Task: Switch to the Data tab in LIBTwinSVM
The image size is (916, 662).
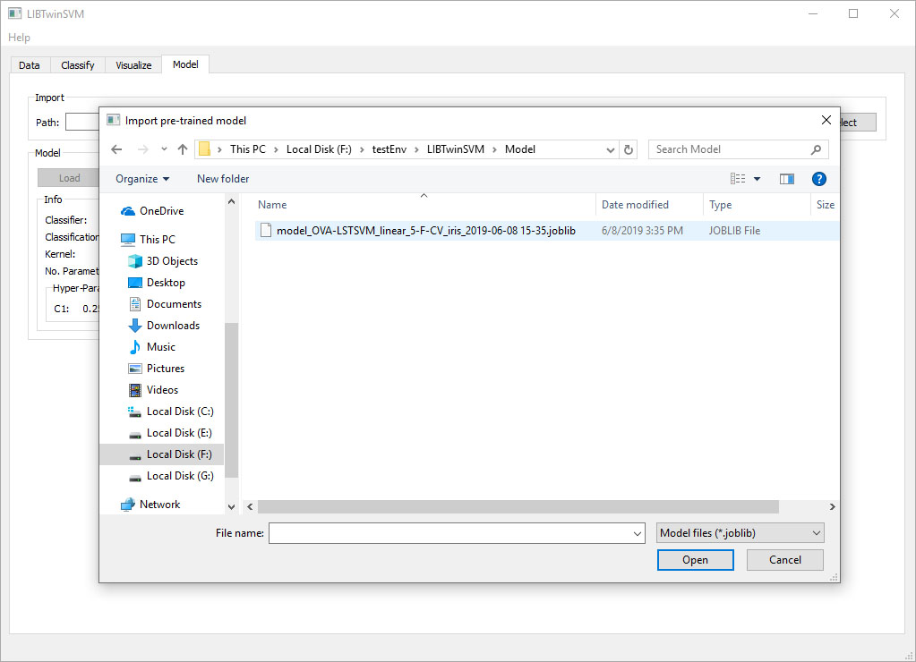Action: 30,65
